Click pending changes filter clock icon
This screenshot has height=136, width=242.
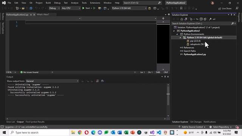(191, 19)
